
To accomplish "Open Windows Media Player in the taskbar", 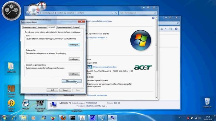I will pyautogui.click(x=33, y=118).
